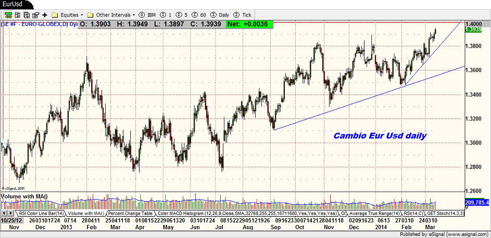Click the Low value L: 1.3897

coord(169,24)
